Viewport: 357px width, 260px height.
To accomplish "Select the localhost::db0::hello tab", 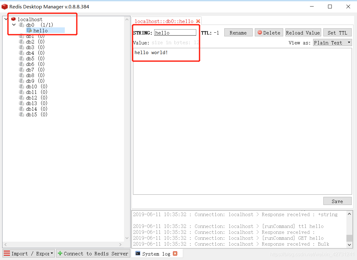I will pos(164,21).
